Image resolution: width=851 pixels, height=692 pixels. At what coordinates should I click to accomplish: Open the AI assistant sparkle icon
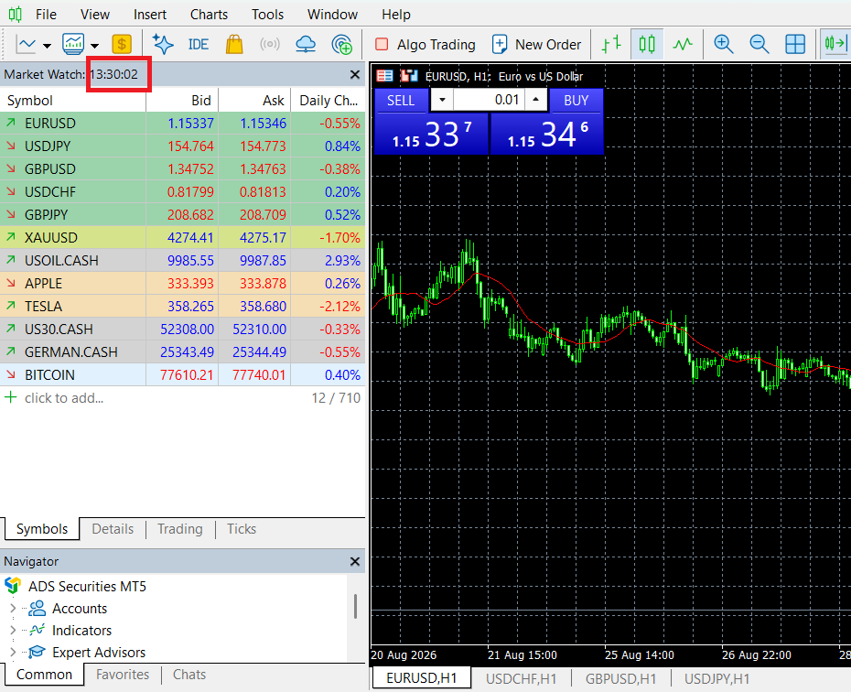[x=163, y=45]
